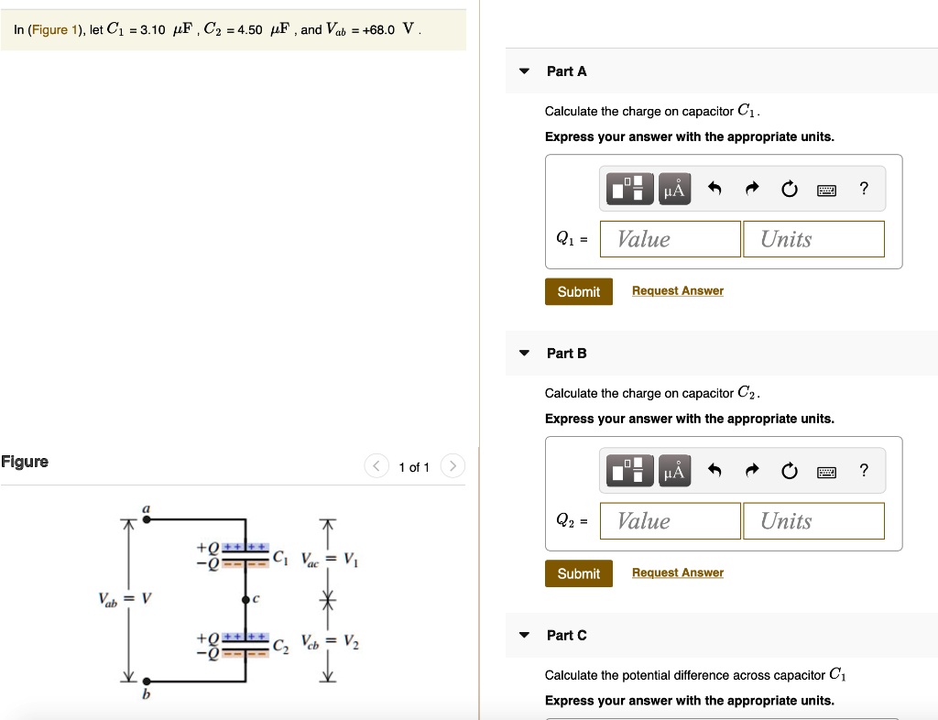938x720 pixels.
Task: Click Request Answer for Part A
Action: pos(677,290)
